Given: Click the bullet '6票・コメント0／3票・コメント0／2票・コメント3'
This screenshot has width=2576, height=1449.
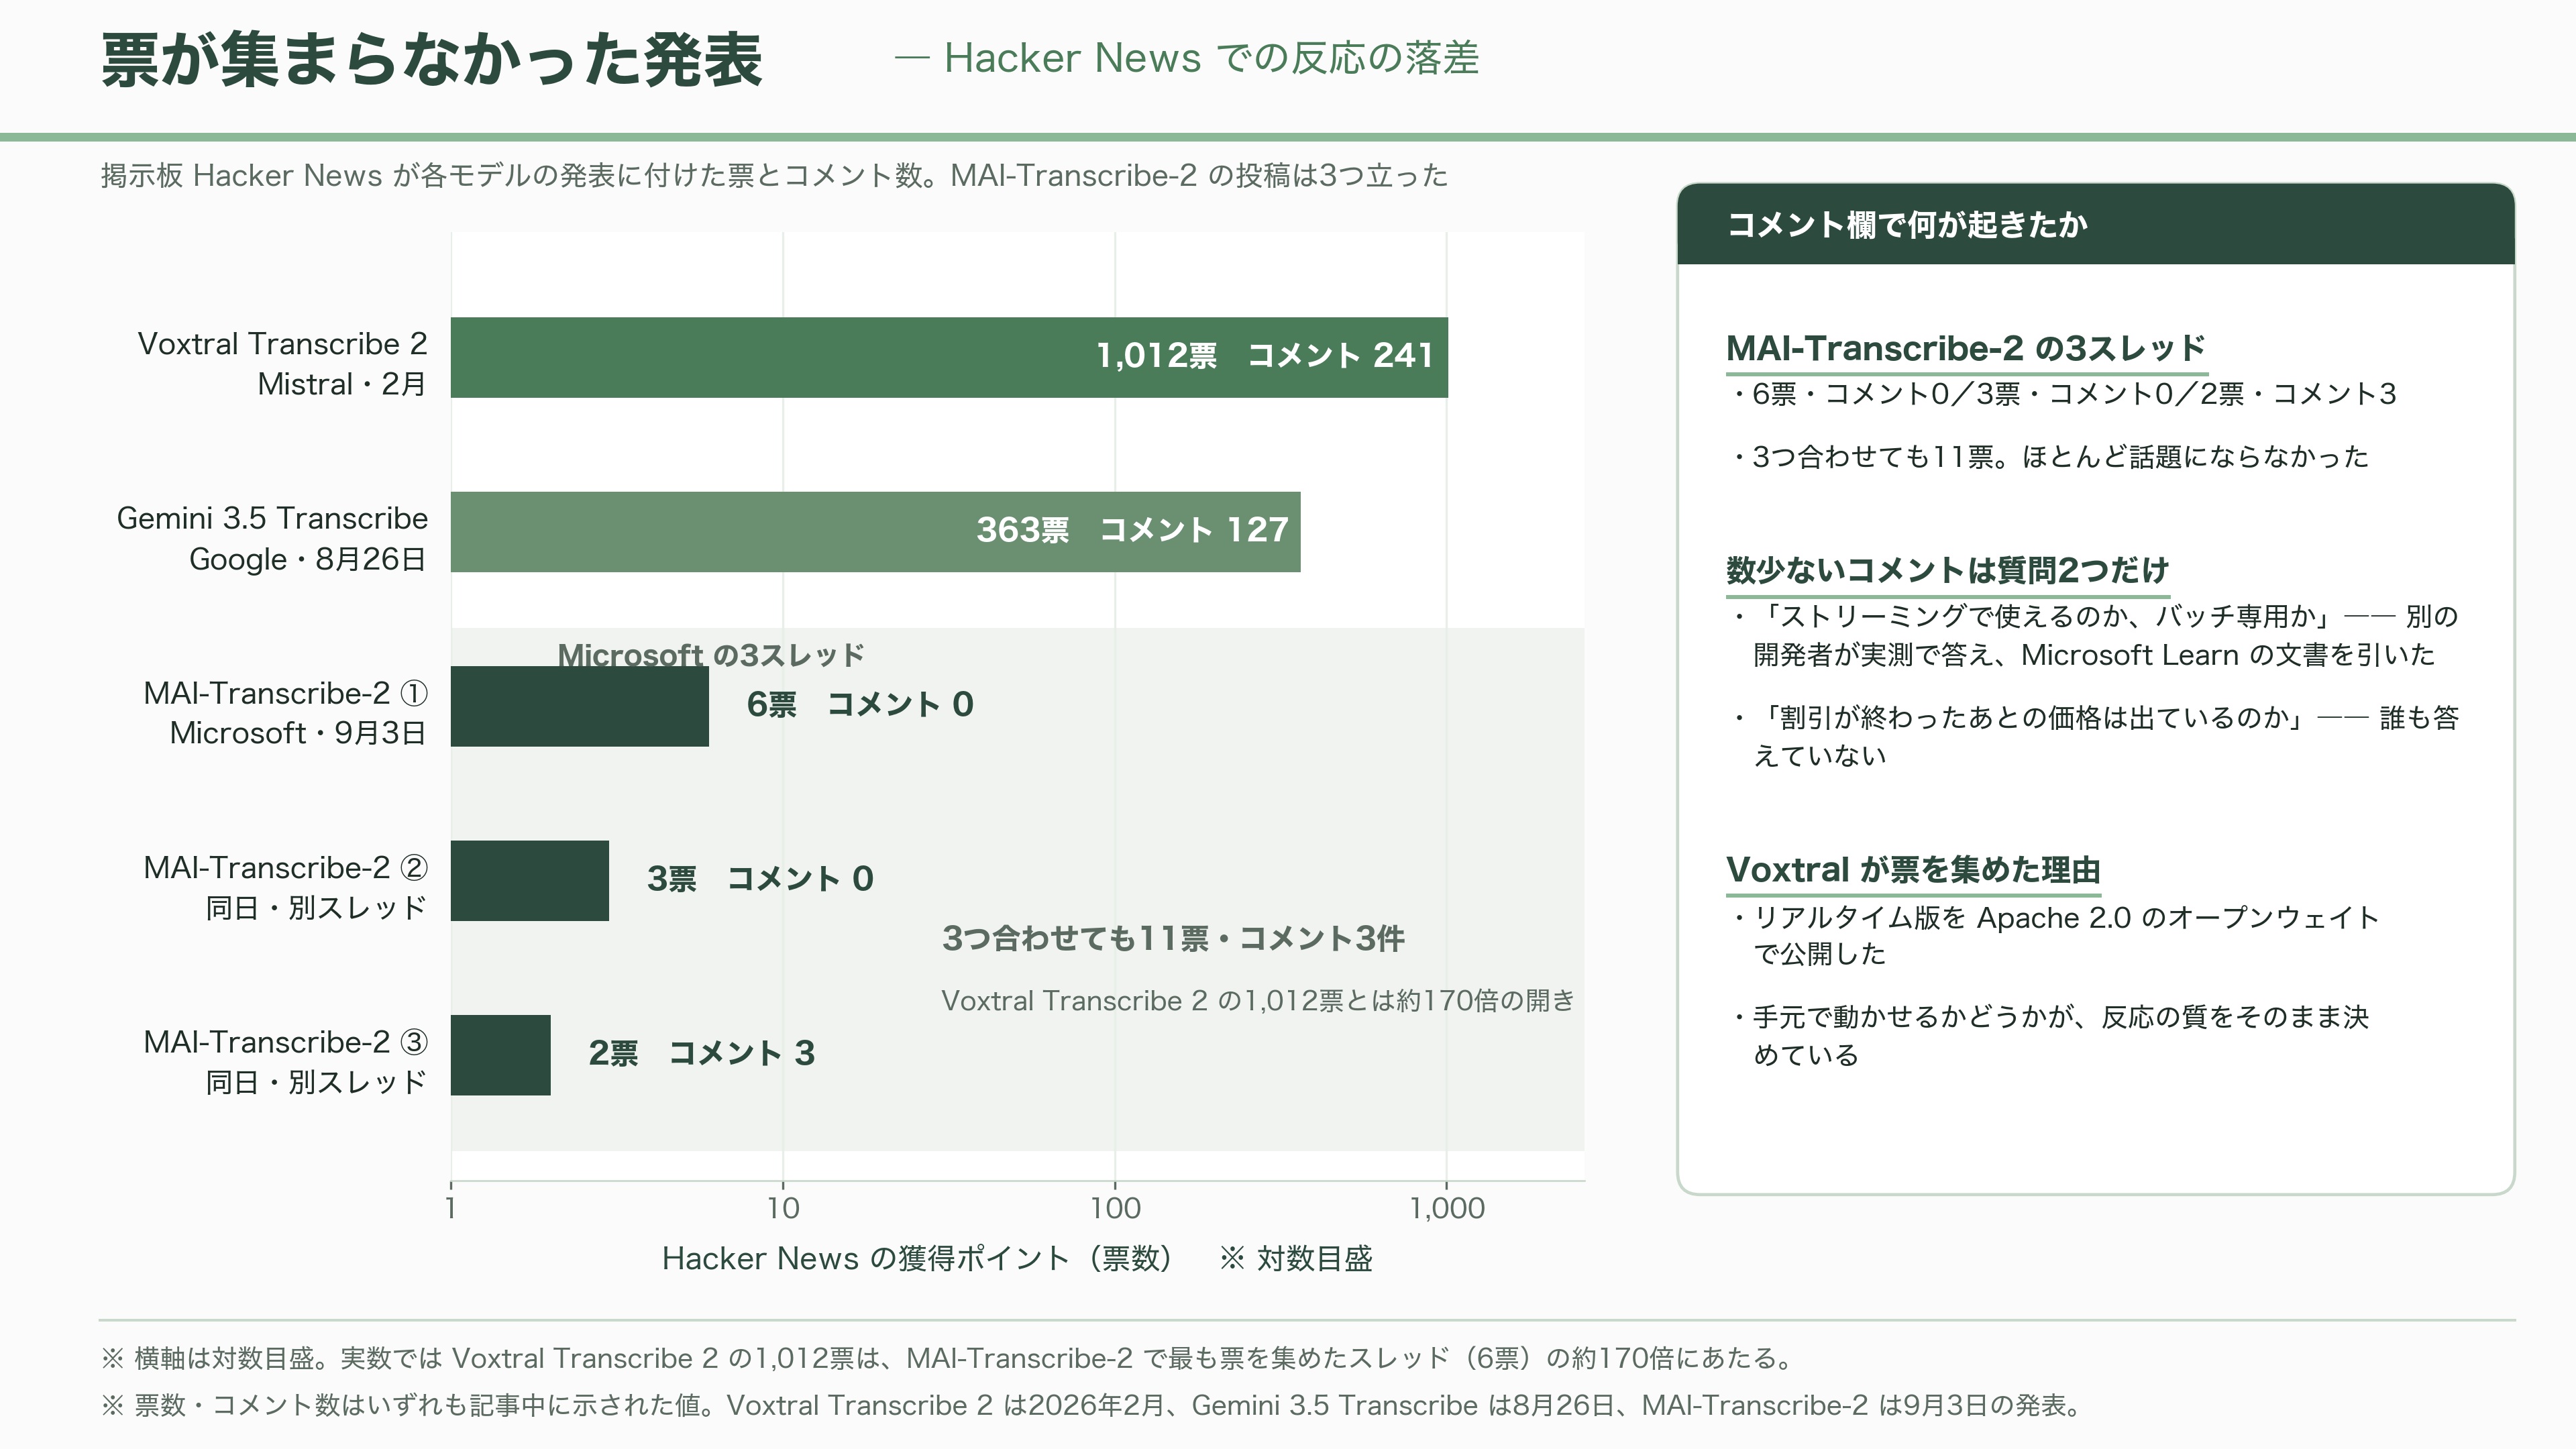Looking at the screenshot, I should (x=2065, y=394).
